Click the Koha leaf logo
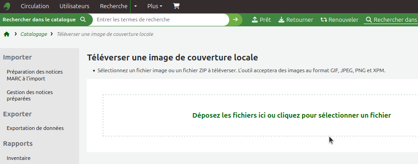The width and height of the screenshot is (418, 164). pos(7,6)
